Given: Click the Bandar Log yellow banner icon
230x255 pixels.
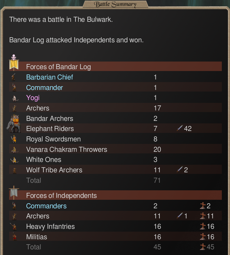Looking at the screenshot, I should (14, 63).
